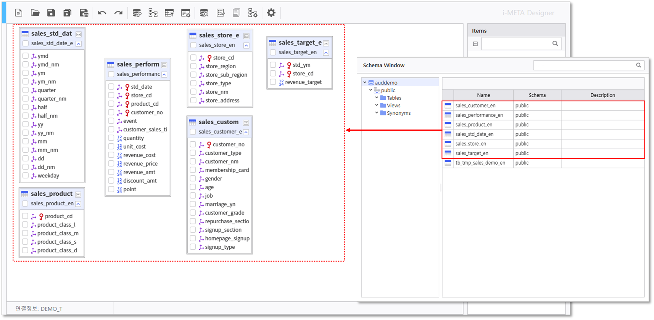Viewport: 654px width, 320px height.
Task: Click the hierarchy settings icon
Action: (253, 13)
